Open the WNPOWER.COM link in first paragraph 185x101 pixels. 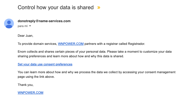pyautogui.click(x=71, y=44)
